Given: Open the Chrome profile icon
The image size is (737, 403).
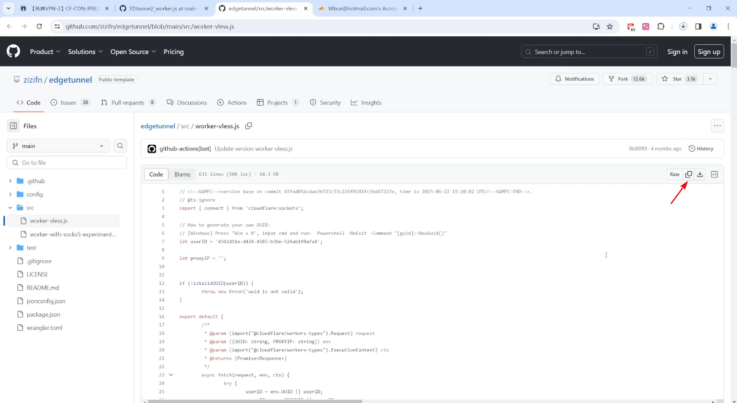Looking at the screenshot, I should click(713, 27).
